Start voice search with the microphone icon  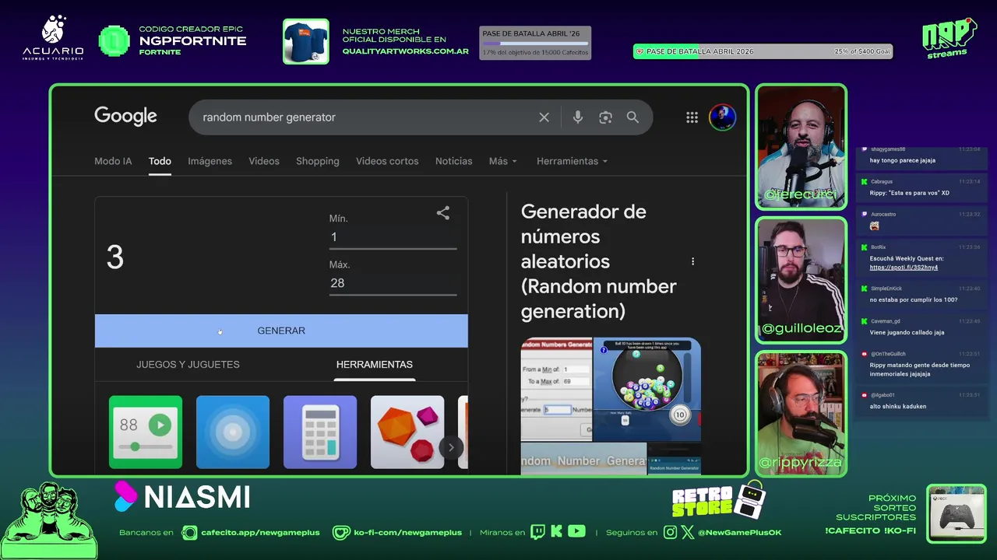tap(577, 117)
